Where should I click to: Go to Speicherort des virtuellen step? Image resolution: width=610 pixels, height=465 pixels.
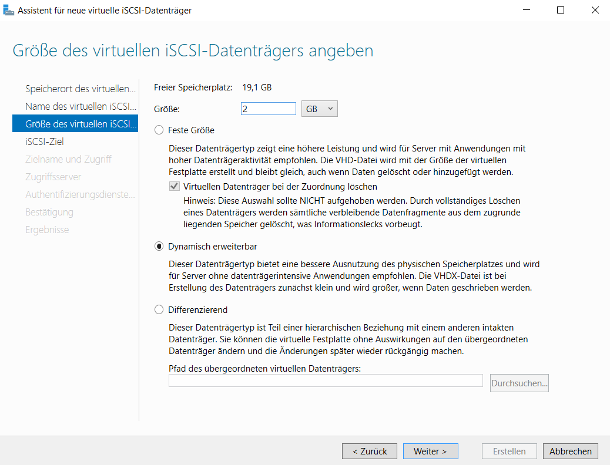click(81, 89)
